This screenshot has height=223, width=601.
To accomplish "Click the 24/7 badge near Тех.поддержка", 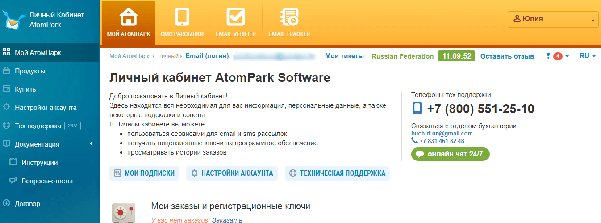I will coord(72,126).
